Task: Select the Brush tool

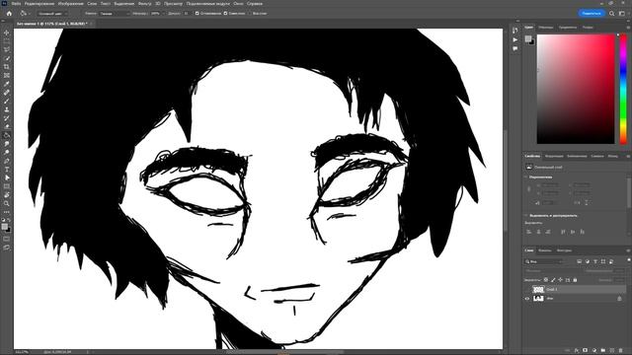Action: pos(7,101)
